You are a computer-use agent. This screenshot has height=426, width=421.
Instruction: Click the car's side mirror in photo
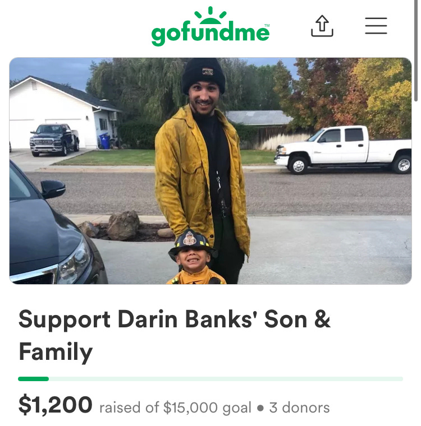[53, 188]
